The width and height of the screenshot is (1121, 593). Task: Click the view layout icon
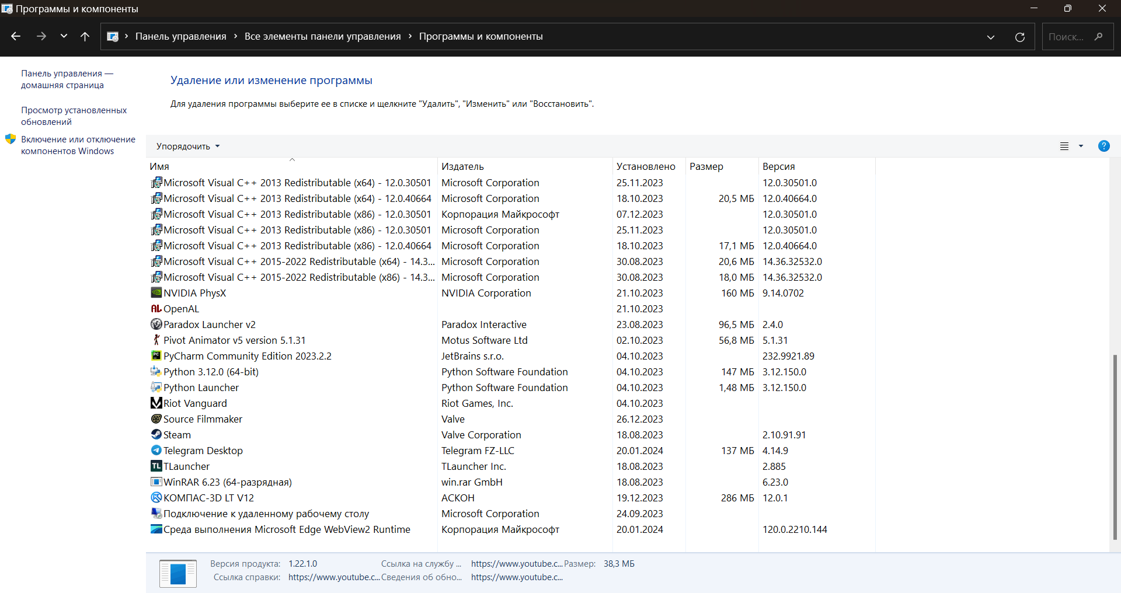(x=1064, y=146)
